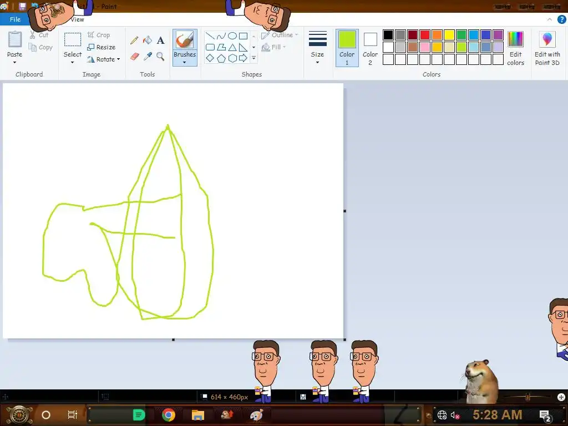Choose the Rounded rectangle shape
Screen dimensions: 568x426
pyautogui.click(x=210, y=47)
